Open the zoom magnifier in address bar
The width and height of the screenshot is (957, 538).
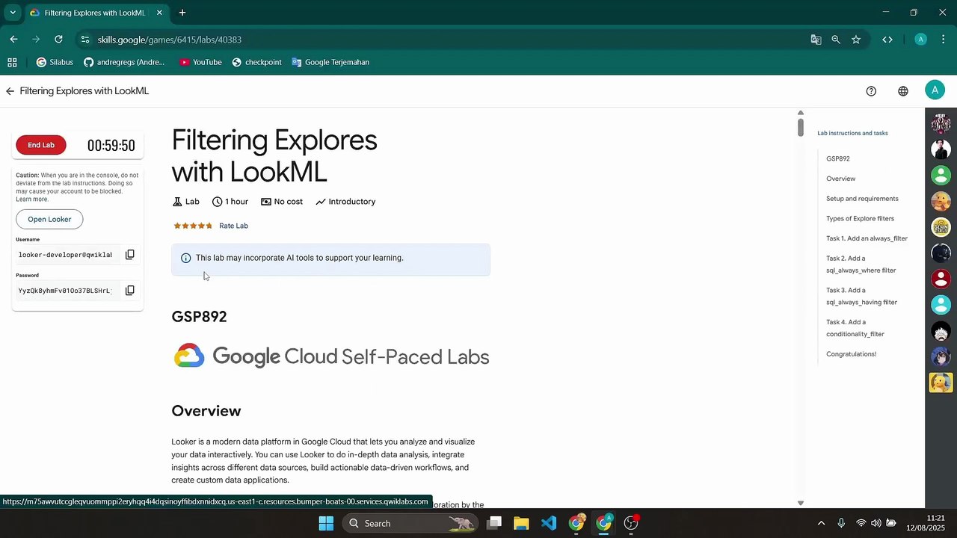click(836, 40)
